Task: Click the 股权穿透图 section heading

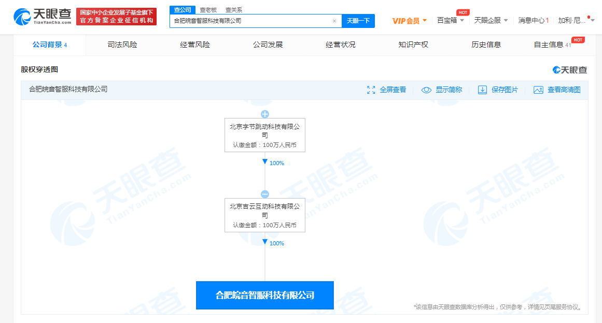Action: (39, 69)
